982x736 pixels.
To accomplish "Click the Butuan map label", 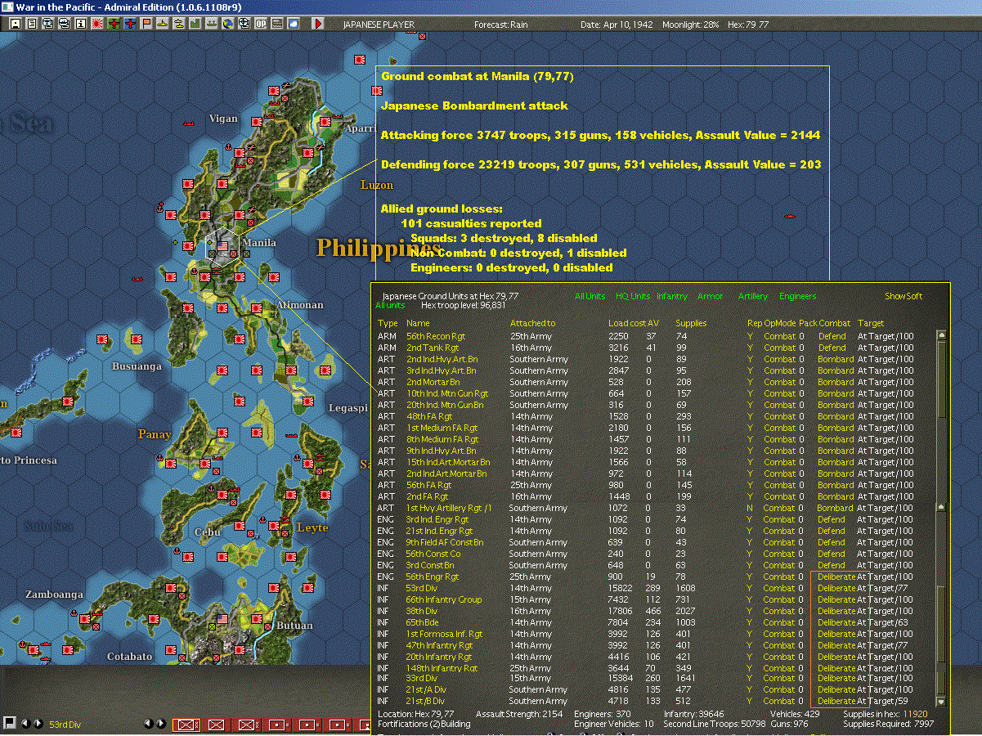I will (294, 626).
